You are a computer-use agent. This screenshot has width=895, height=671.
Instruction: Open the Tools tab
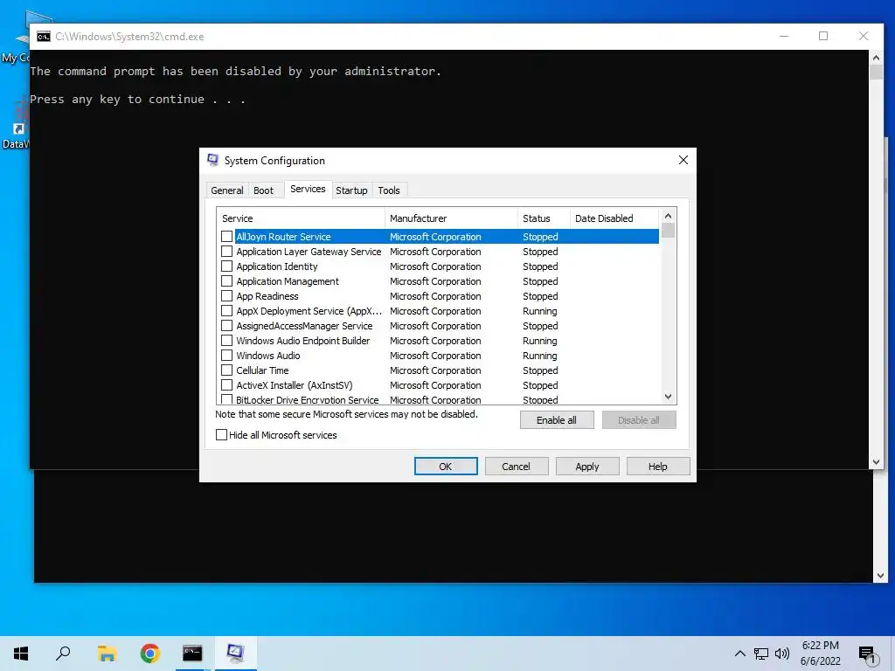click(389, 190)
